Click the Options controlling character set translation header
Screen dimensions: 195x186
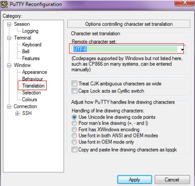pyautogui.click(x=129, y=24)
